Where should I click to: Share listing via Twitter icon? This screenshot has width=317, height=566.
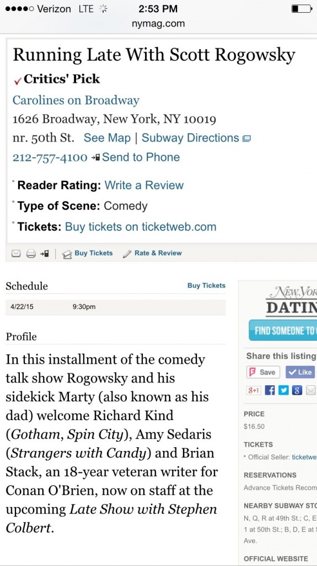[x=283, y=390]
